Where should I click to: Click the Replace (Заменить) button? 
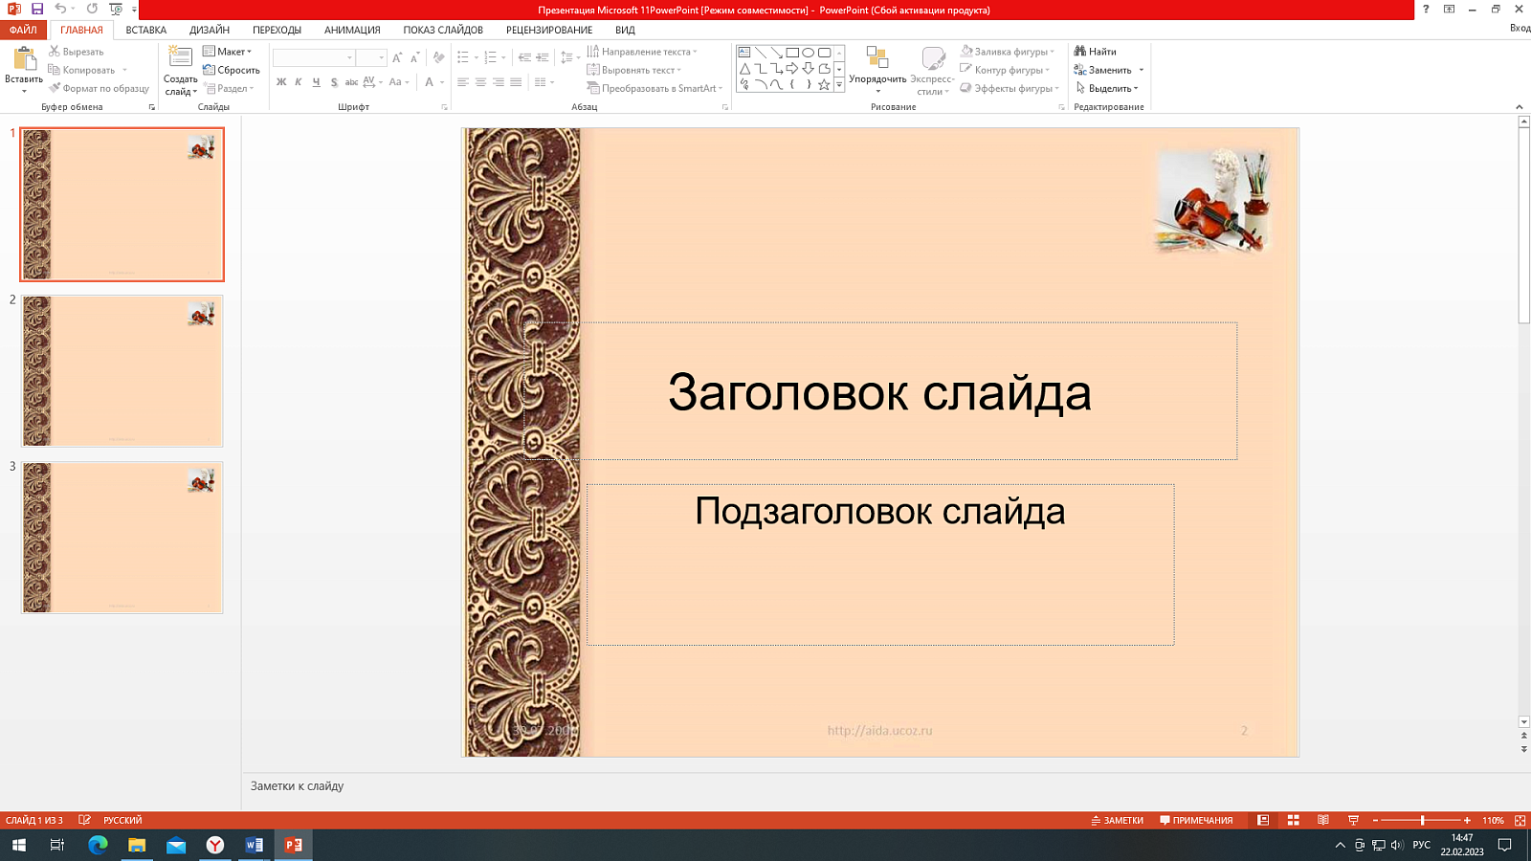point(1108,70)
